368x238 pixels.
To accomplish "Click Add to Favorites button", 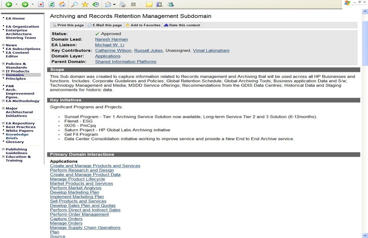I will tap(143, 25).
